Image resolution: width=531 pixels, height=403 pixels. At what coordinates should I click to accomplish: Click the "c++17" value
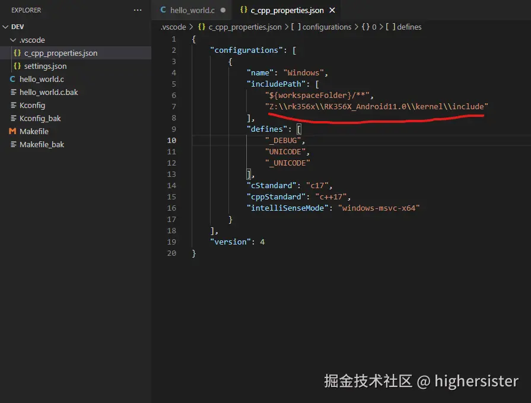point(331,197)
